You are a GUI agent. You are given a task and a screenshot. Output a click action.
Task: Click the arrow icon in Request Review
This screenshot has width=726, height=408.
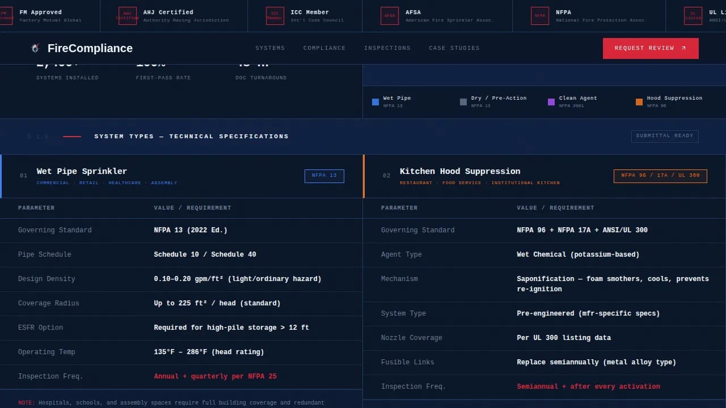[683, 48]
